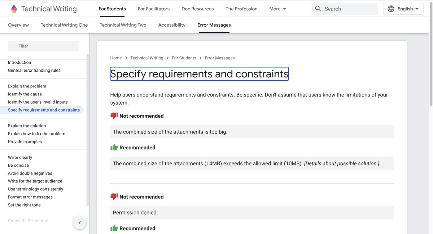
Task: Open the For Facilitators tab
Action: click(154, 9)
